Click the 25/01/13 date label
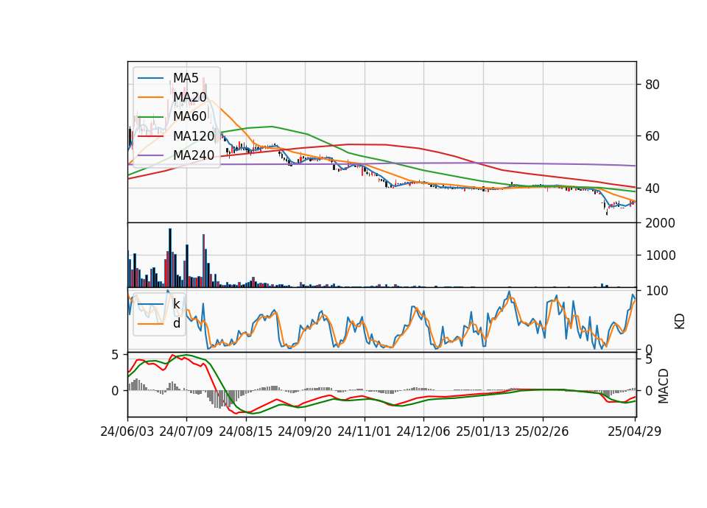Image resolution: width=707 pixels, height=508 pixels. pos(483,431)
